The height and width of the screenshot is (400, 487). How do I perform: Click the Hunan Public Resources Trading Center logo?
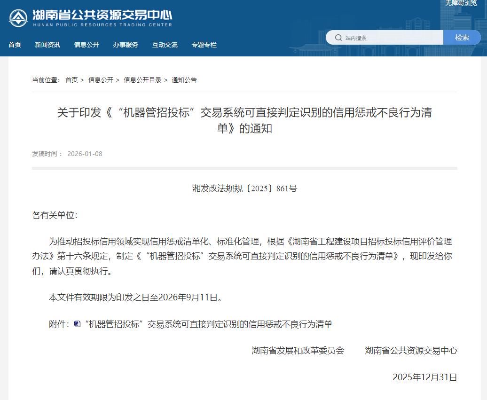(18, 18)
